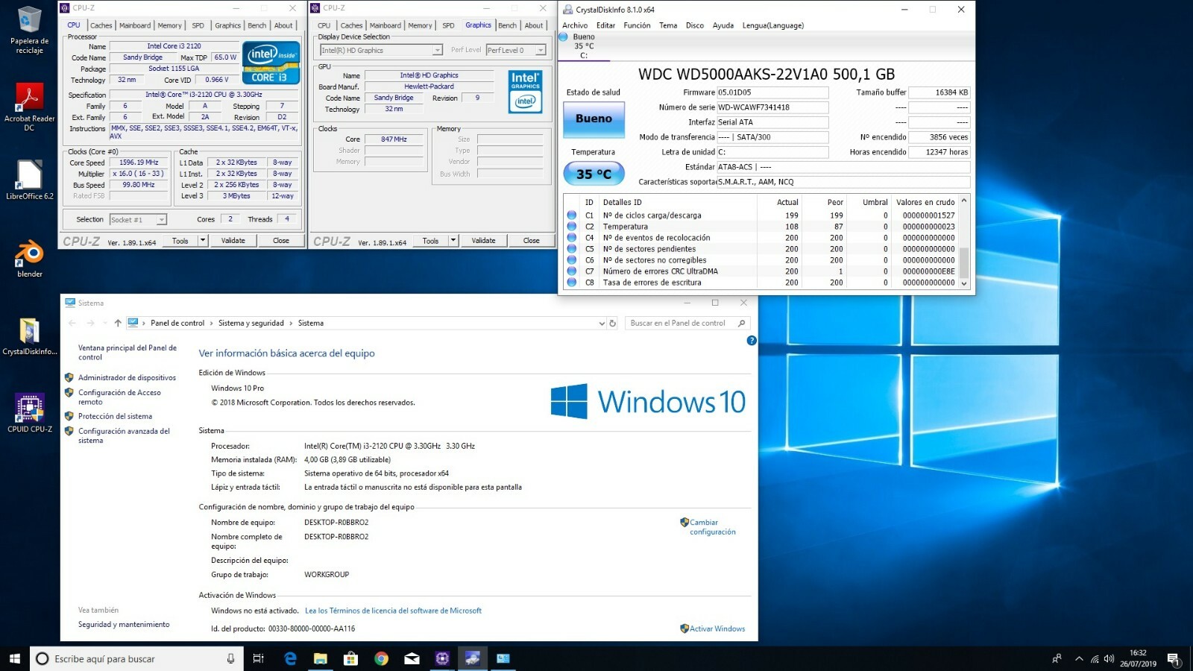The width and height of the screenshot is (1193, 671).
Task: Click the microphone icon in the search box
Action: [x=230, y=658]
